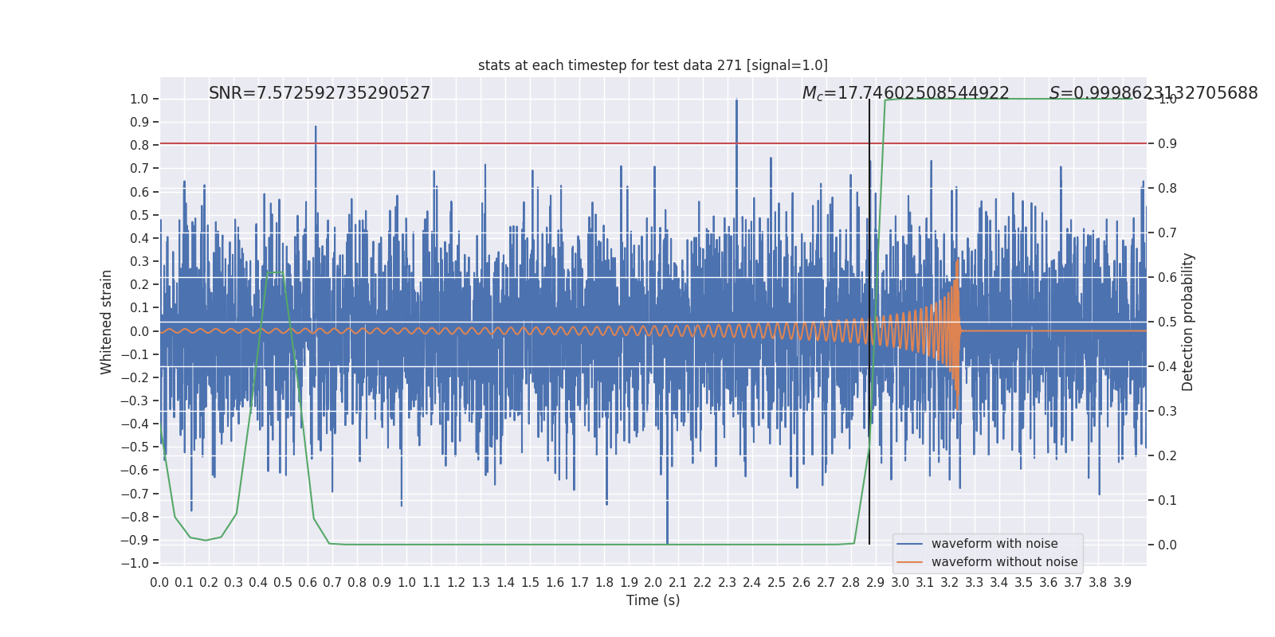Click the "Time (s)" x-axis label
1275x637 pixels.
pos(653,600)
